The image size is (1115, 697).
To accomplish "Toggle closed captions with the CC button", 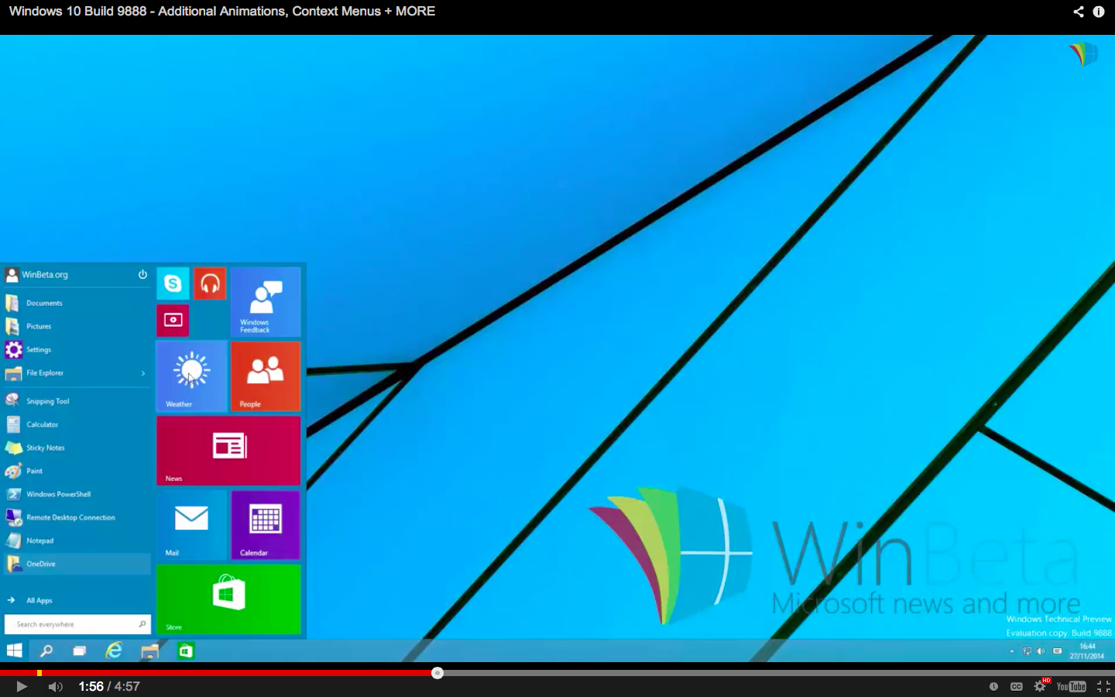I will (1017, 686).
